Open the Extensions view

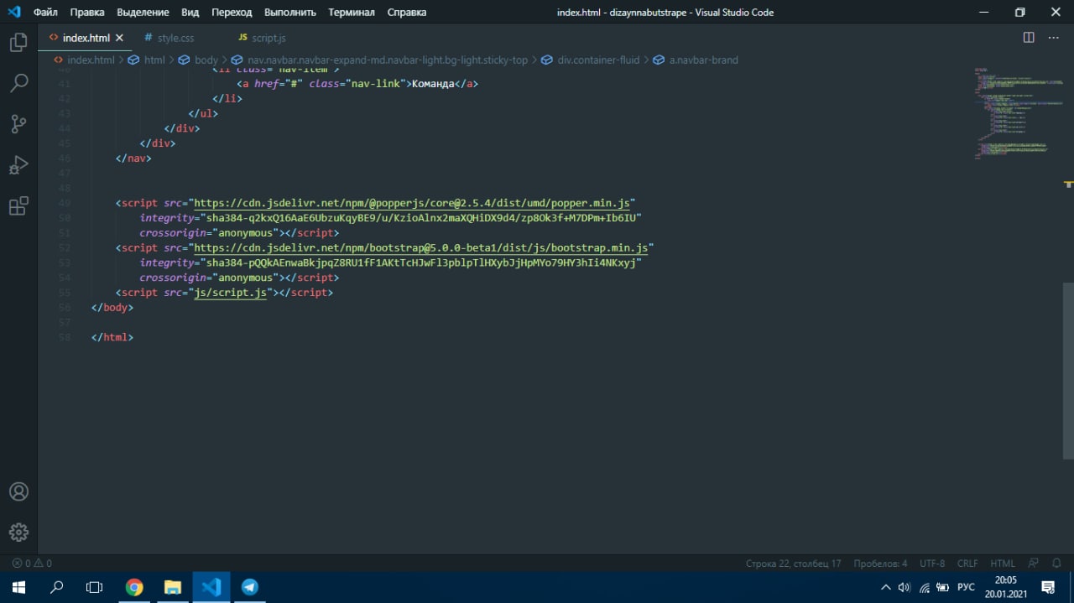pyautogui.click(x=18, y=205)
